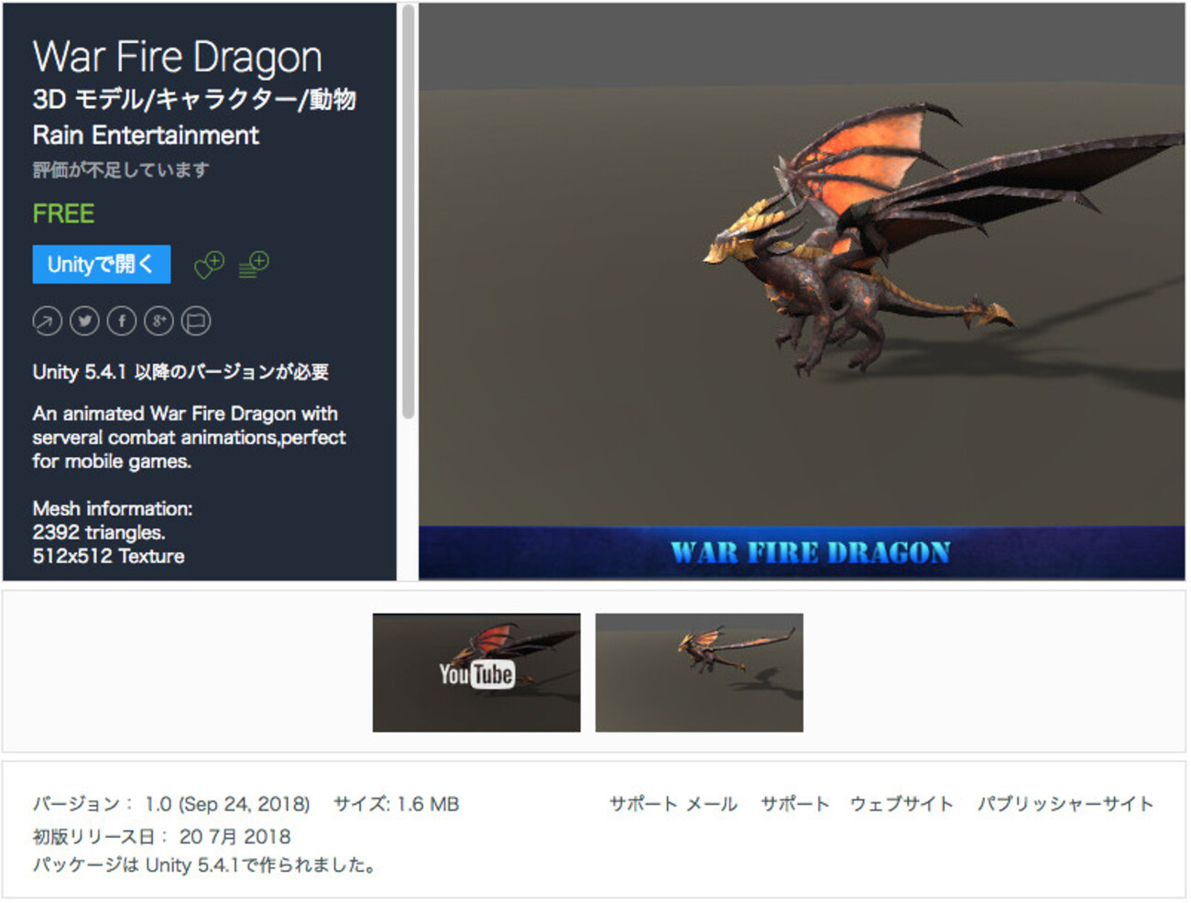Open the Rain Entertainment publisher page
Viewport: 1191px width, 903px height.
pyautogui.click(x=146, y=136)
